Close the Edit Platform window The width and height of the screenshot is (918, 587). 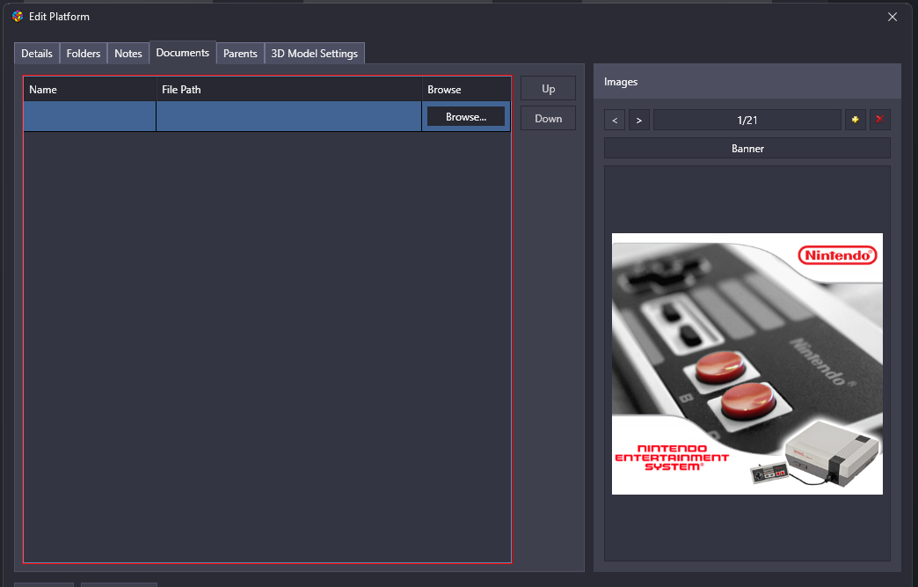pyautogui.click(x=892, y=17)
